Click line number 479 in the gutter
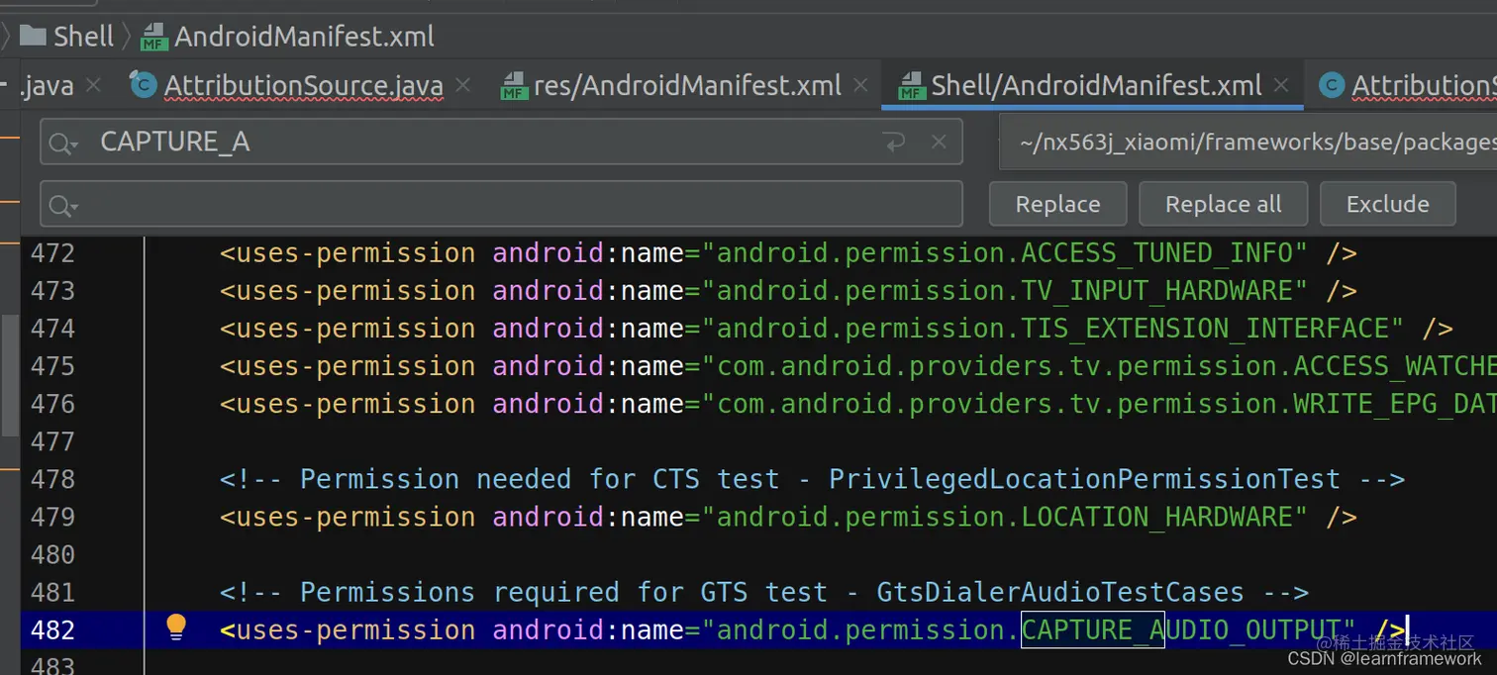The height and width of the screenshot is (675, 1497). (52, 518)
